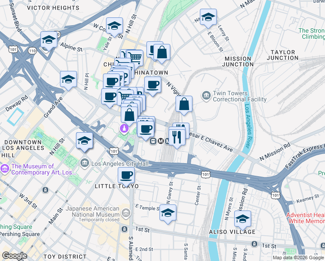
Task: Select rail station icon near W 3rd St
Action: [x=45, y=190]
